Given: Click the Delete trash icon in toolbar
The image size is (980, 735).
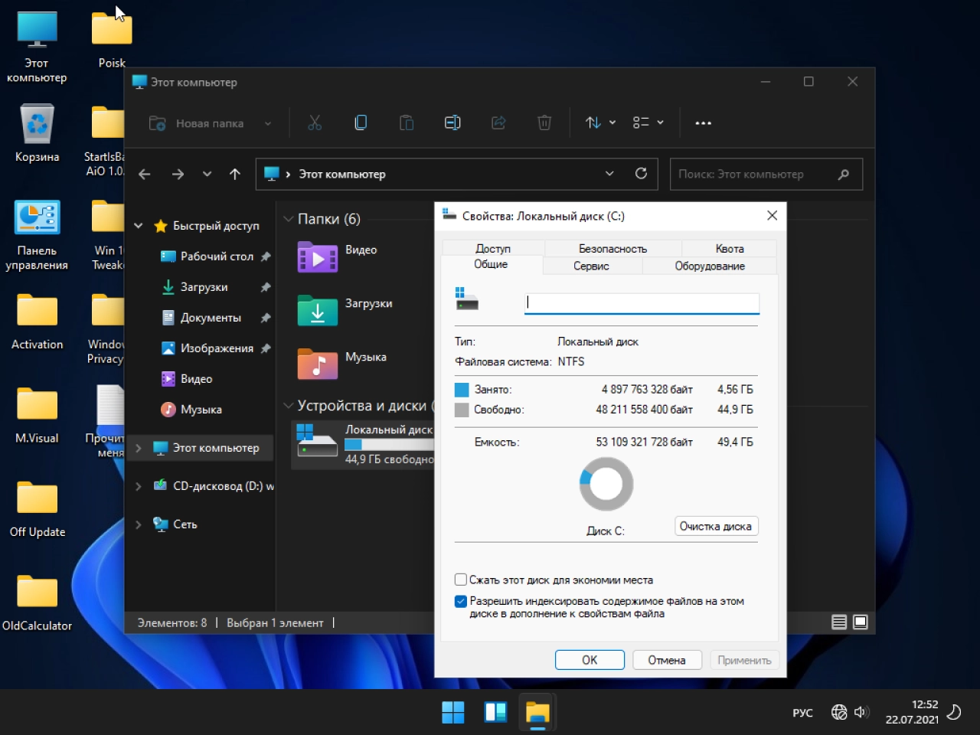Looking at the screenshot, I should (x=544, y=122).
